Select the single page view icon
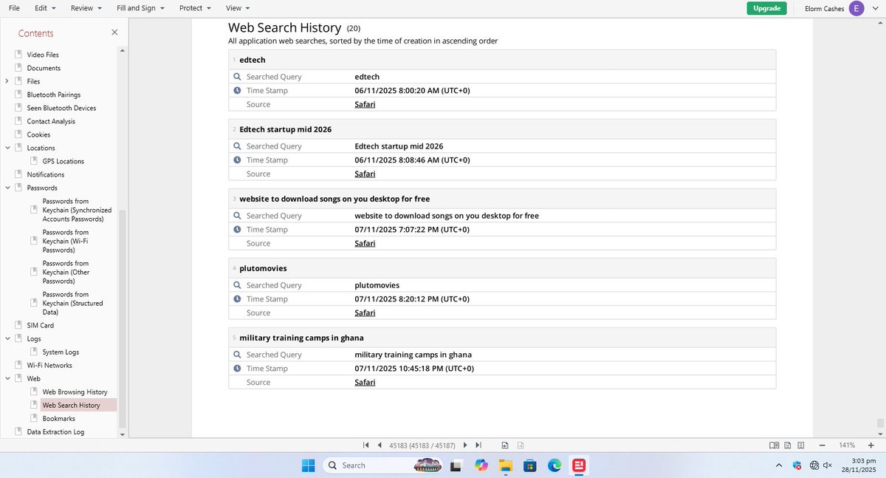The height and width of the screenshot is (478, 886). [x=787, y=445]
